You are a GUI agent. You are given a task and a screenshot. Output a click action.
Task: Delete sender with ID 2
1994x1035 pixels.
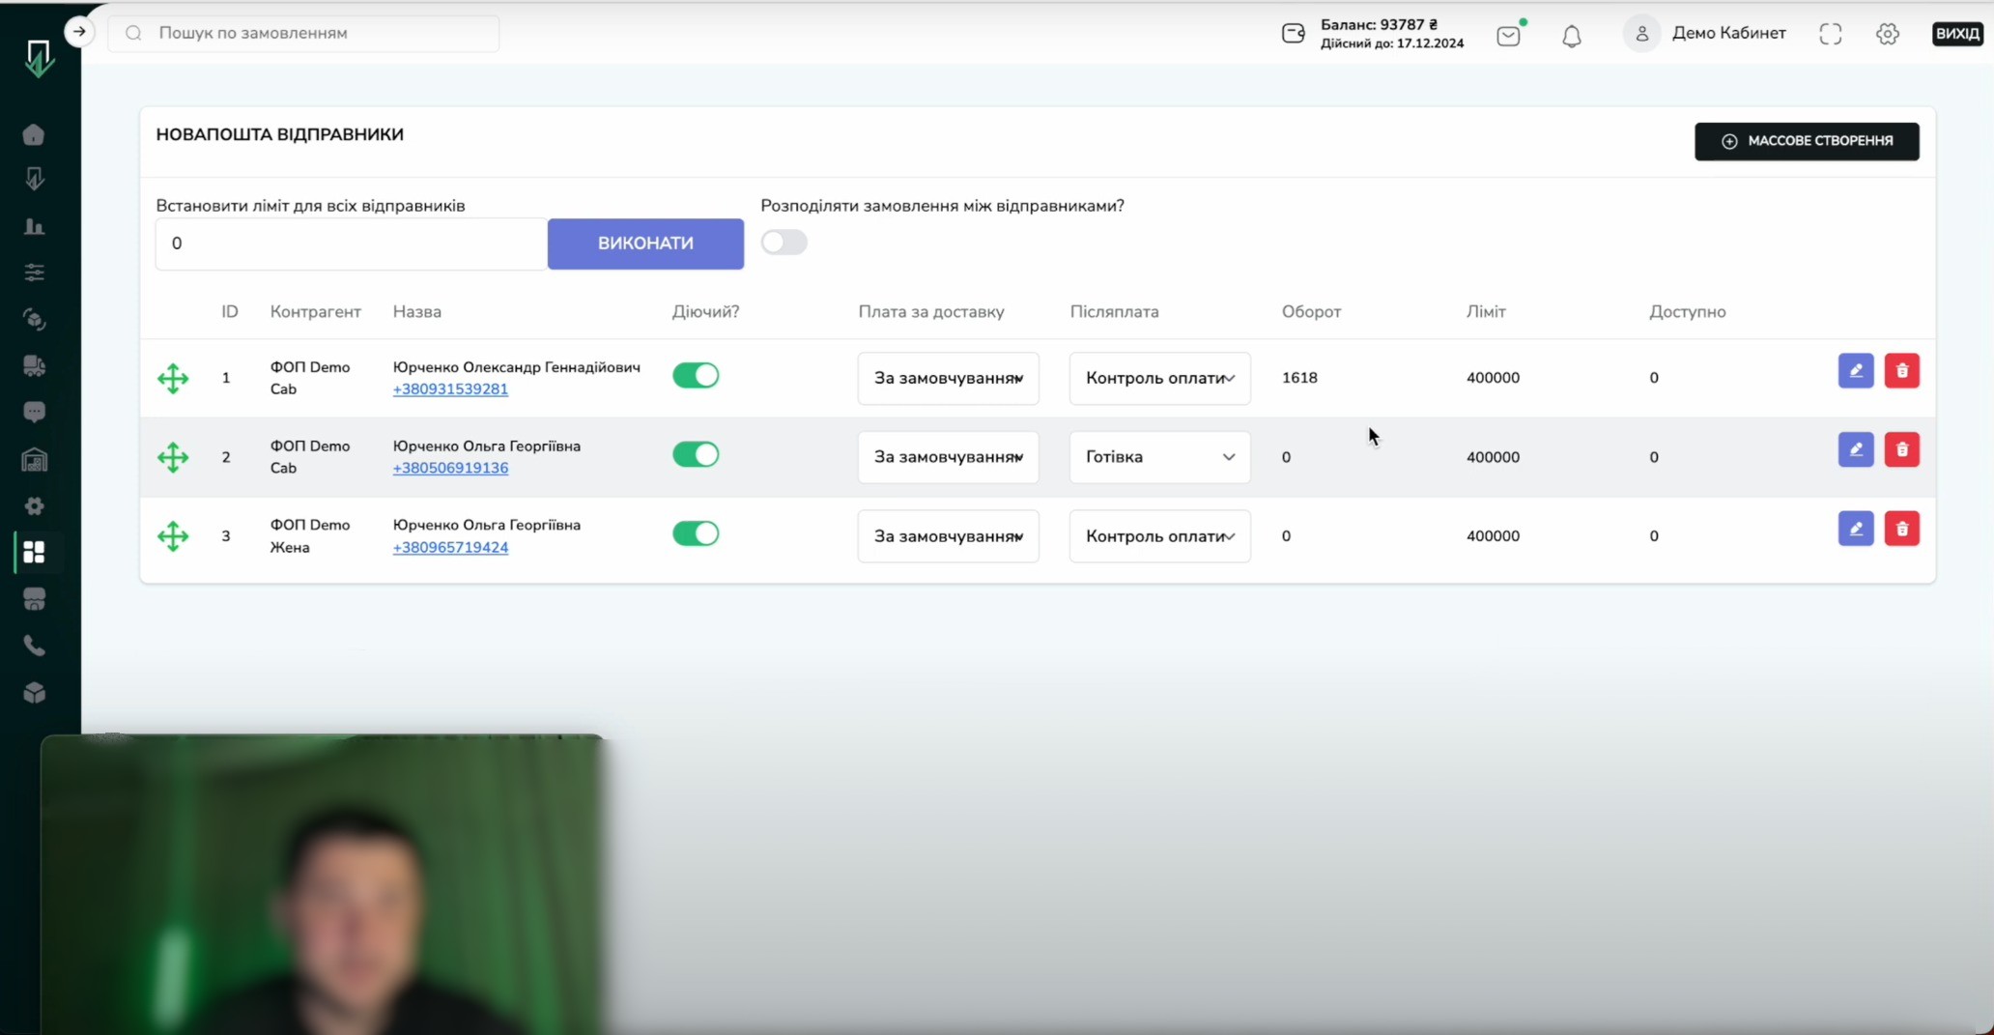pos(1902,450)
